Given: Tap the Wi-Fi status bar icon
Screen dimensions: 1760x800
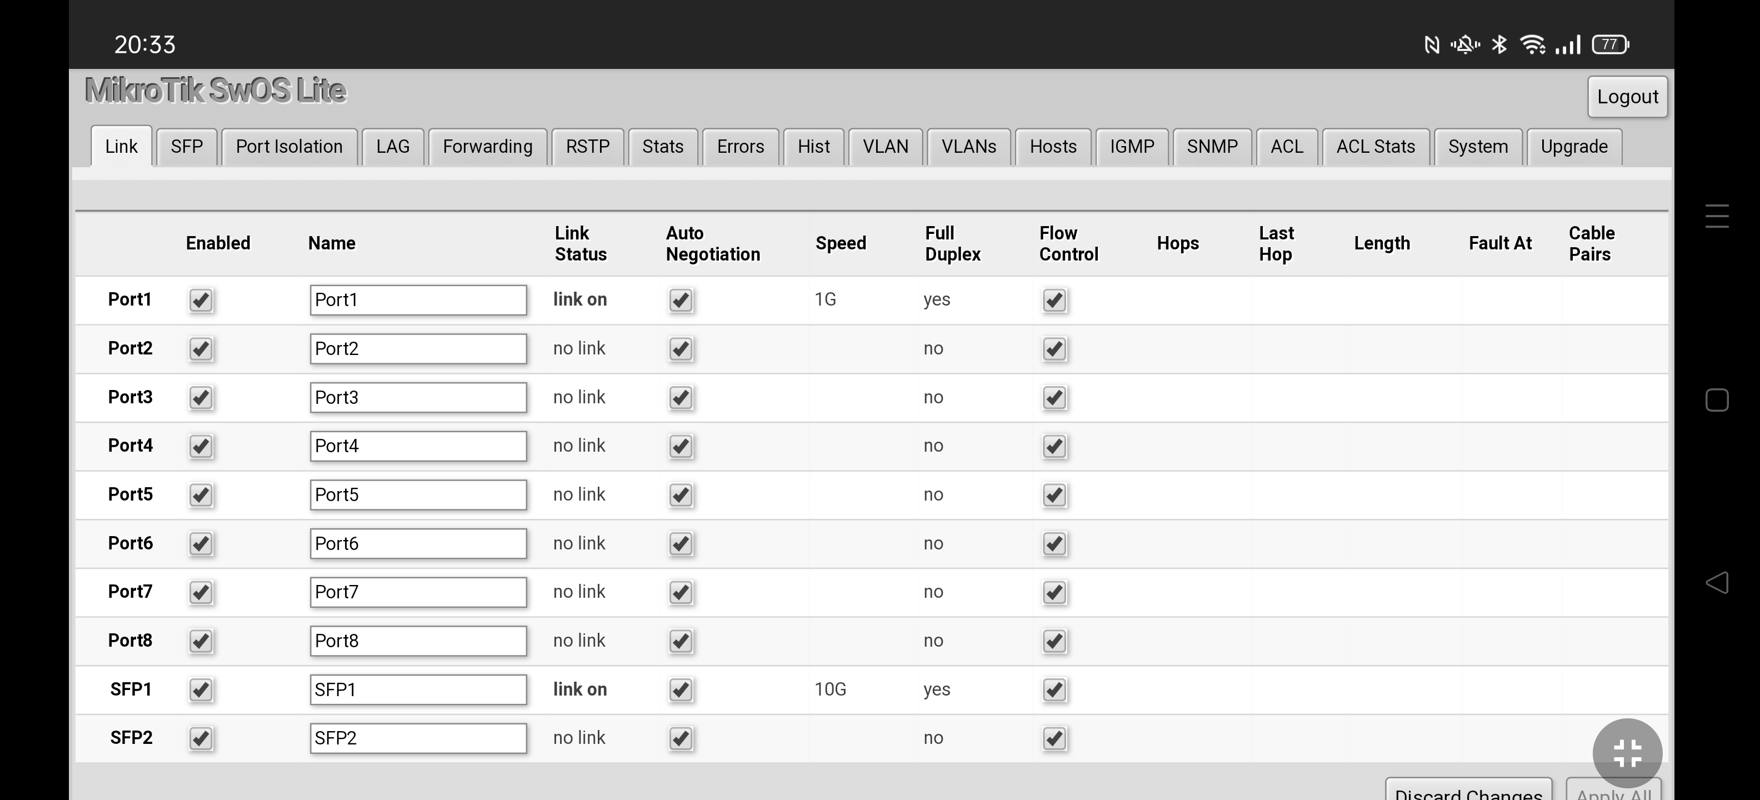Looking at the screenshot, I should click(x=1532, y=45).
